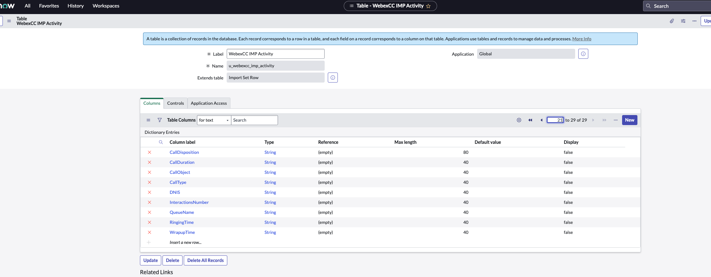
Task: Click the favorite star next to the page title
Action: click(x=428, y=6)
